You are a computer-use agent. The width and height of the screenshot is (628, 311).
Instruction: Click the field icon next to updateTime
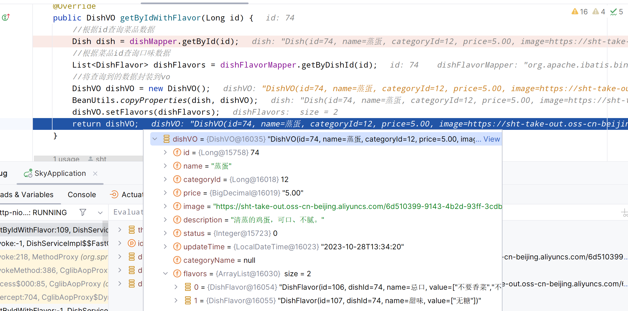pos(177,247)
